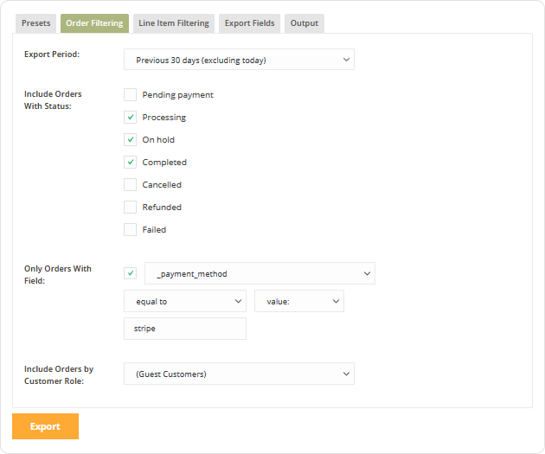Disable the On hold status checkbox

point(130,140)
